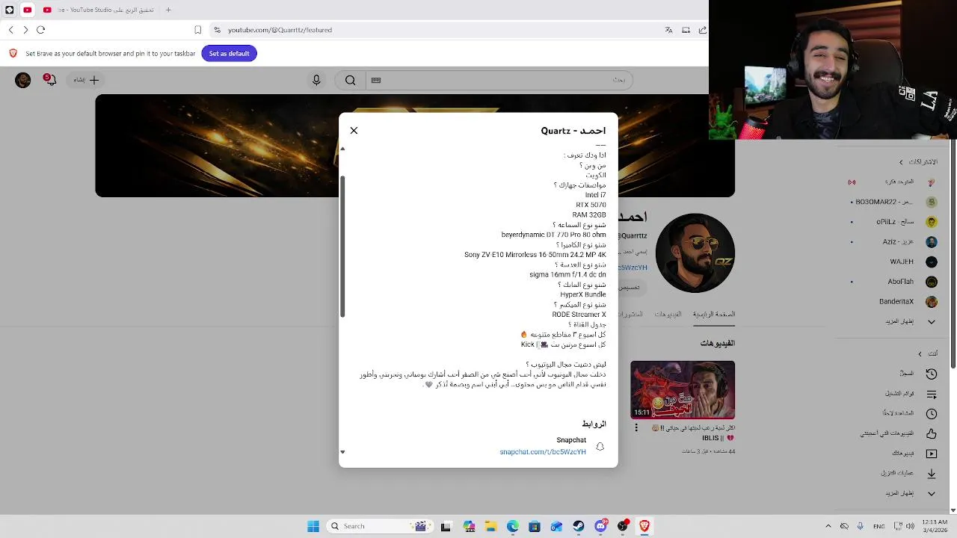
Task: Click Set as default button
Action: [x=229, y=53]
